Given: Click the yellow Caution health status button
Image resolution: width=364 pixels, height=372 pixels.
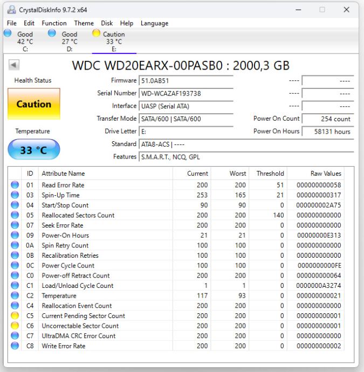Looking at the screenshot, I should click(33, 105).
